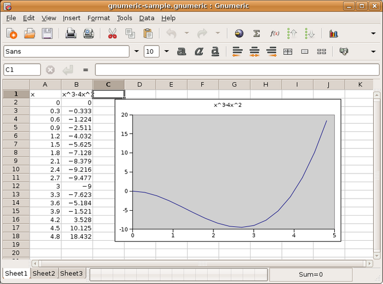Click the Sort Ascending icon
The height and width of the screenshot is (284, 383).
pos(292,33)
